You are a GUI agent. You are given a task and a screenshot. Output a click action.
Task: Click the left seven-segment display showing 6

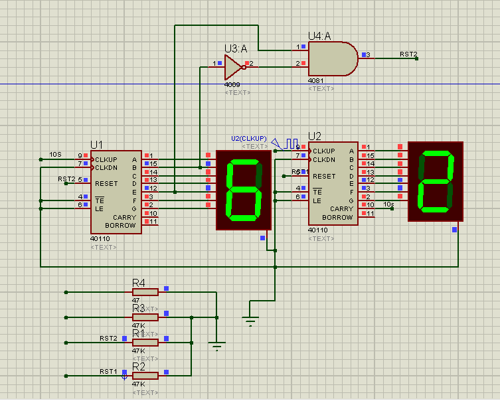[x=244, y=190]
